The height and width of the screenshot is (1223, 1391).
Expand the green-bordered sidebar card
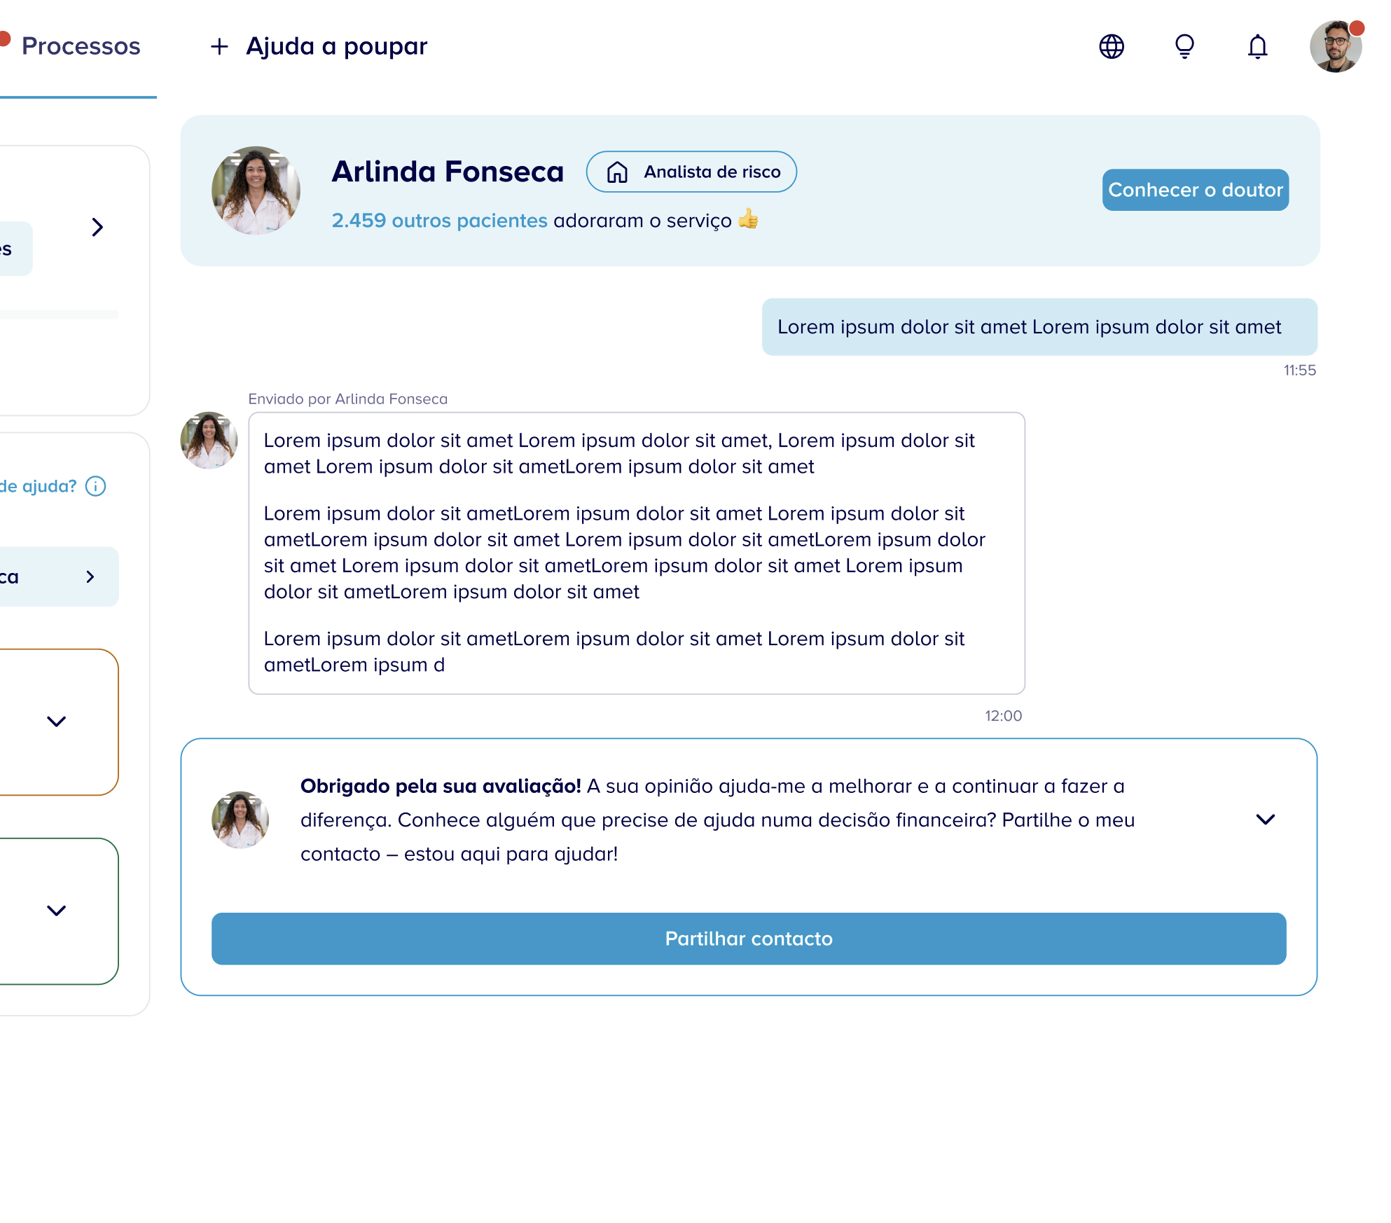[56, 911]
